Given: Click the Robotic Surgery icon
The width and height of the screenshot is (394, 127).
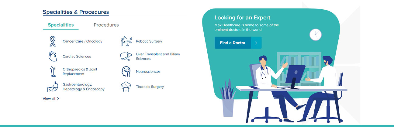Looking at the screenshot, I should tap(126, 41).
